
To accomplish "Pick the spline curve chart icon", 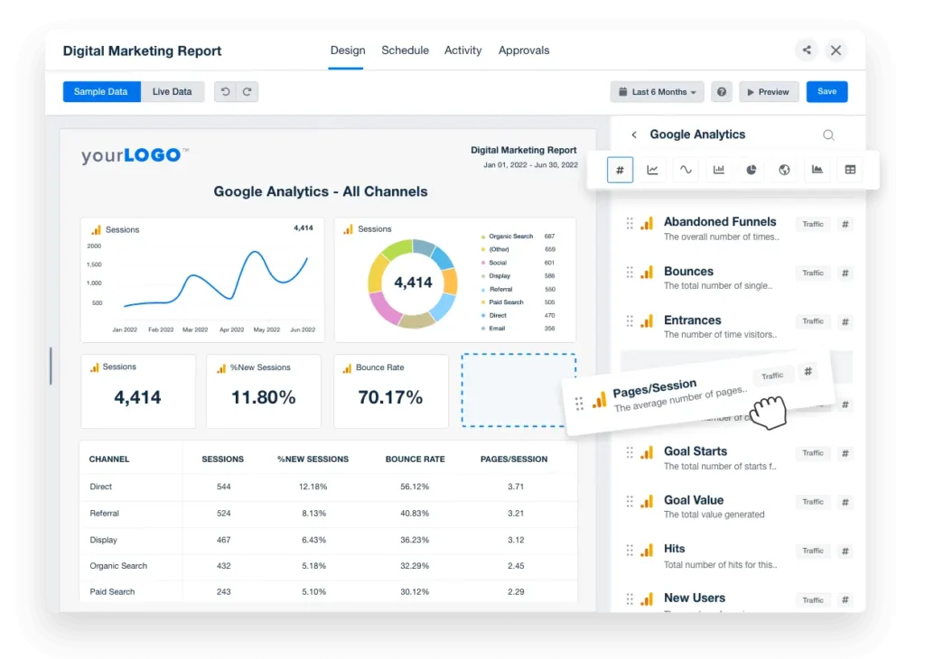I will point(686,170).
